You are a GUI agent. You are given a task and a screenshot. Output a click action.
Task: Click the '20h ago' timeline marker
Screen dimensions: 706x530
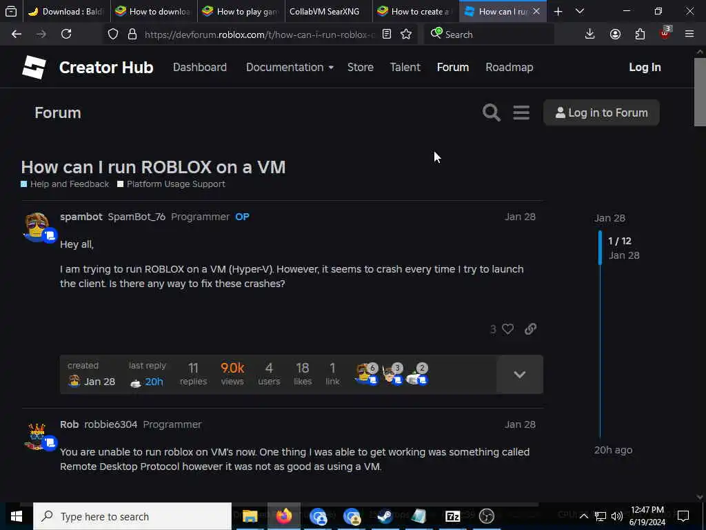[613, 450]
